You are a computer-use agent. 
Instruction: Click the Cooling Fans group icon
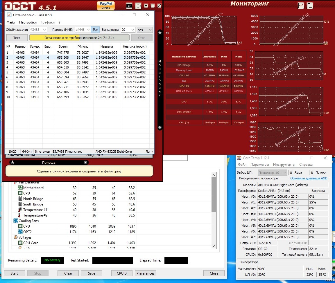click(x=16, y=221)
